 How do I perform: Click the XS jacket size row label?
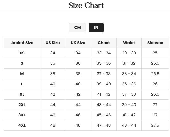[22, 53]
